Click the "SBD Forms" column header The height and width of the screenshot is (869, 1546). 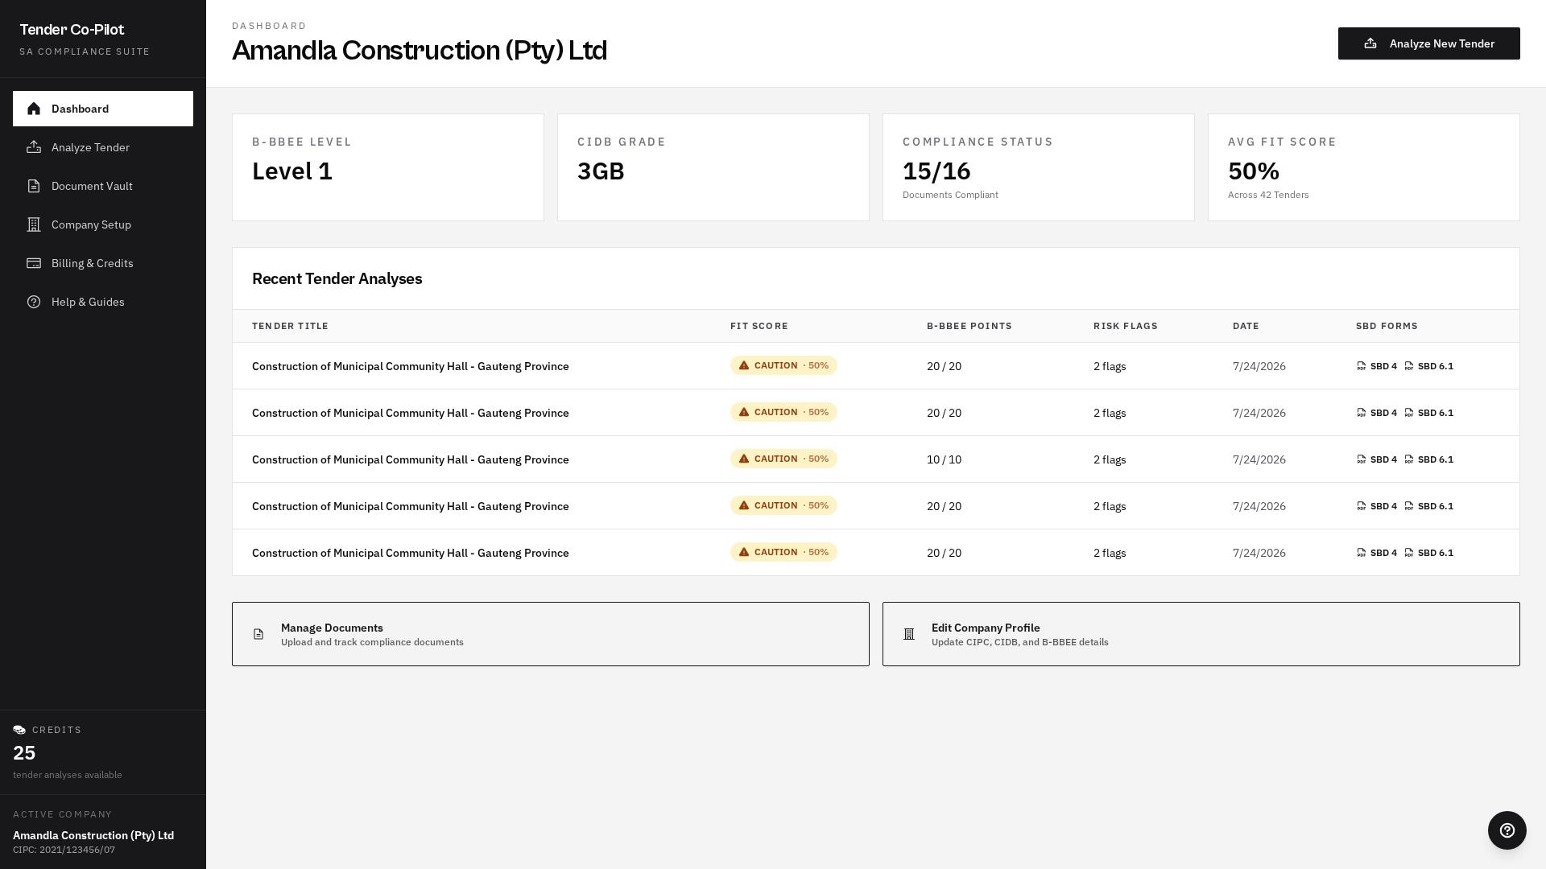coord(1387,326)
